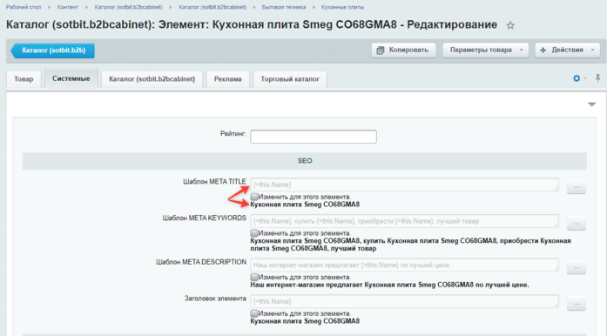Focus the META DESCRIPTION template field
Image resolution: width=607 pixels, height=336 pixels.
[x=405, y=265]
